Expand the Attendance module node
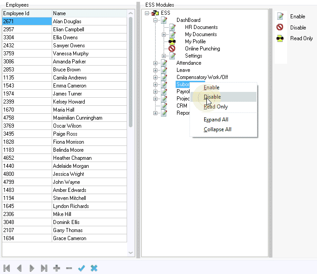The image size is (317, 274). [155, 63]
